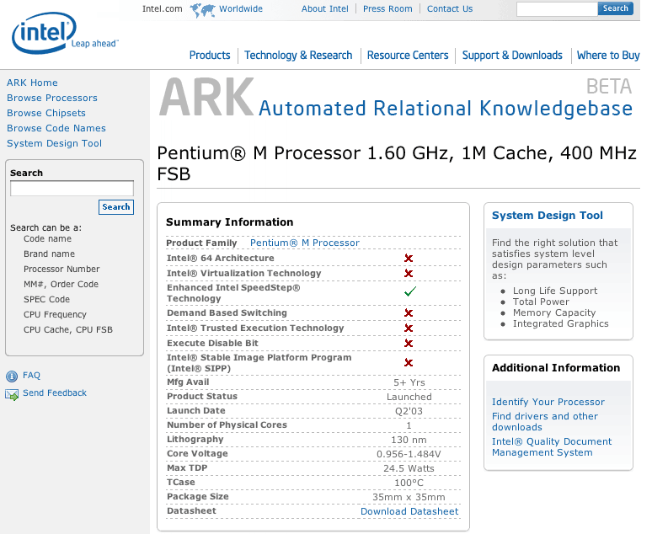Click the Long Life Support bullet text
Image resolution: width=652 pixels, height=534 pixels.
pyautogui.click(x=555, y=291)
